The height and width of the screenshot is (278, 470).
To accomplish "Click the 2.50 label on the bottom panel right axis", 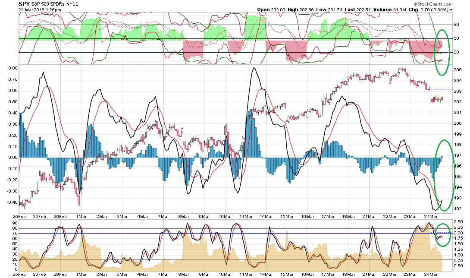I will click(458, 221).
